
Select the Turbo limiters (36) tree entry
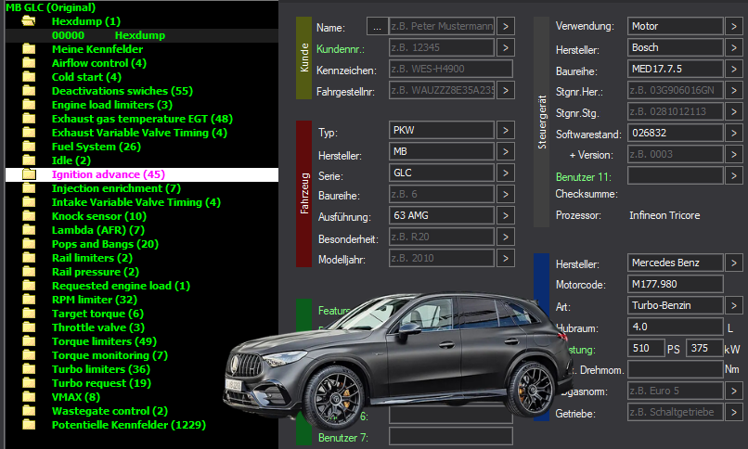pyautogui.click(x=100, y=369)
